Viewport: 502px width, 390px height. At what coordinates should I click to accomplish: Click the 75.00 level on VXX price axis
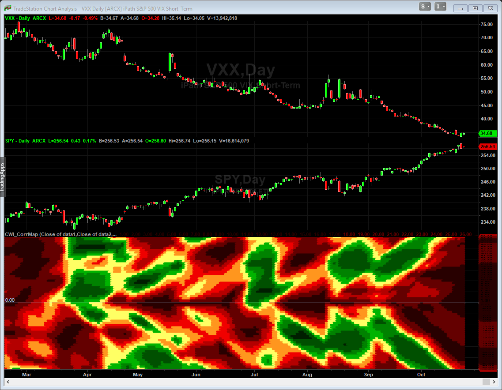(x=486, y=25)
